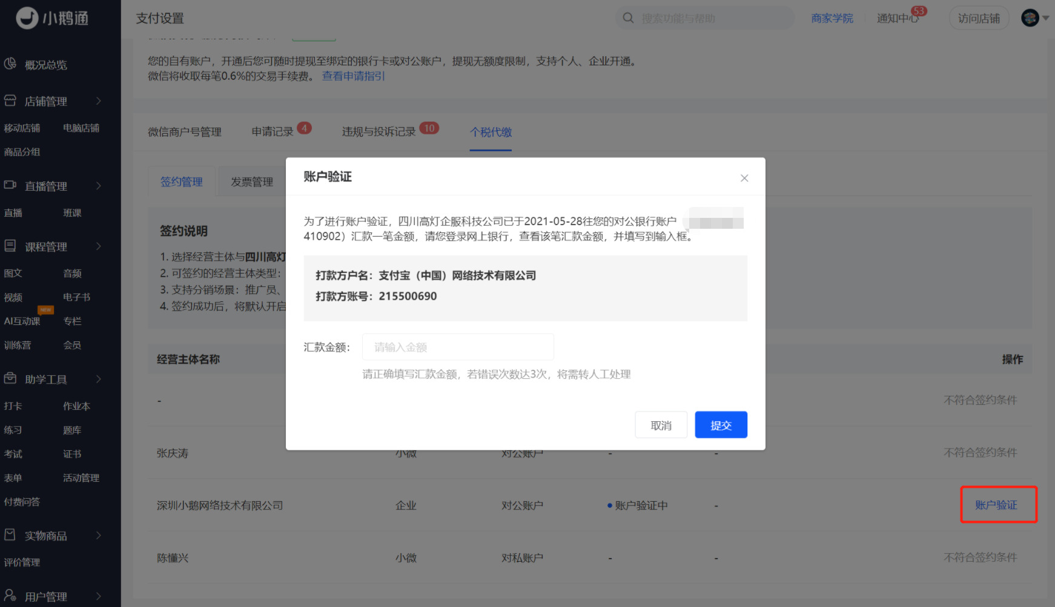
Task: Close the 账户验证 dialog
Action: tap(744, 178)
